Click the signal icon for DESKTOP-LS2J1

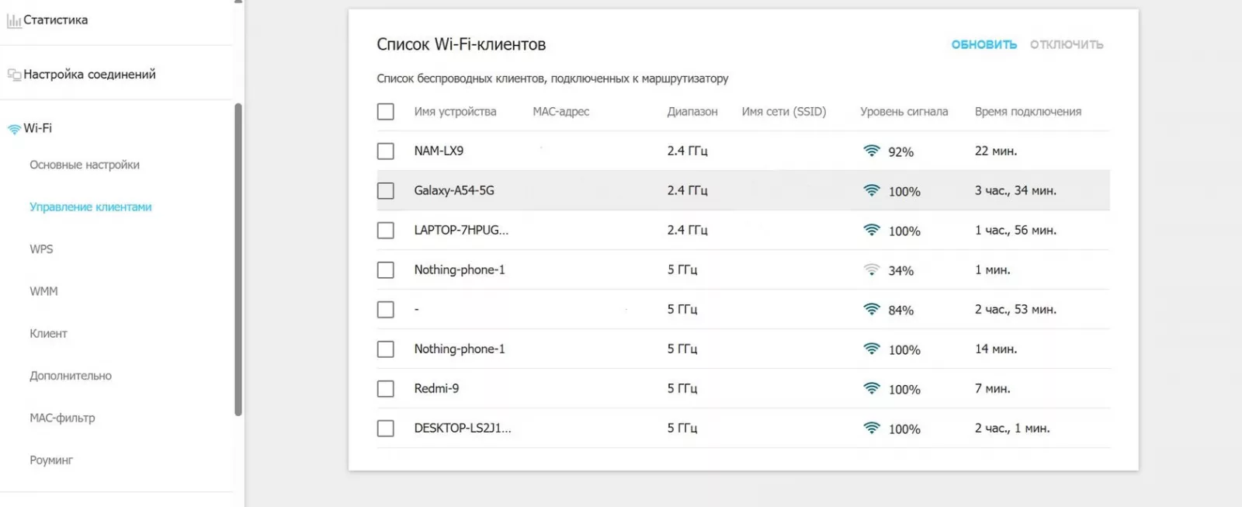click(872, 428)
